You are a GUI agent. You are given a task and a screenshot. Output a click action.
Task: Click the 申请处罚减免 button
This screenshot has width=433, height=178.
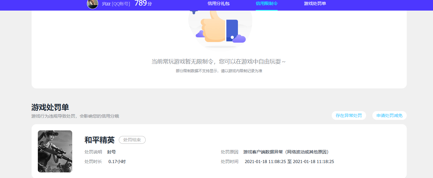[390, 115]
